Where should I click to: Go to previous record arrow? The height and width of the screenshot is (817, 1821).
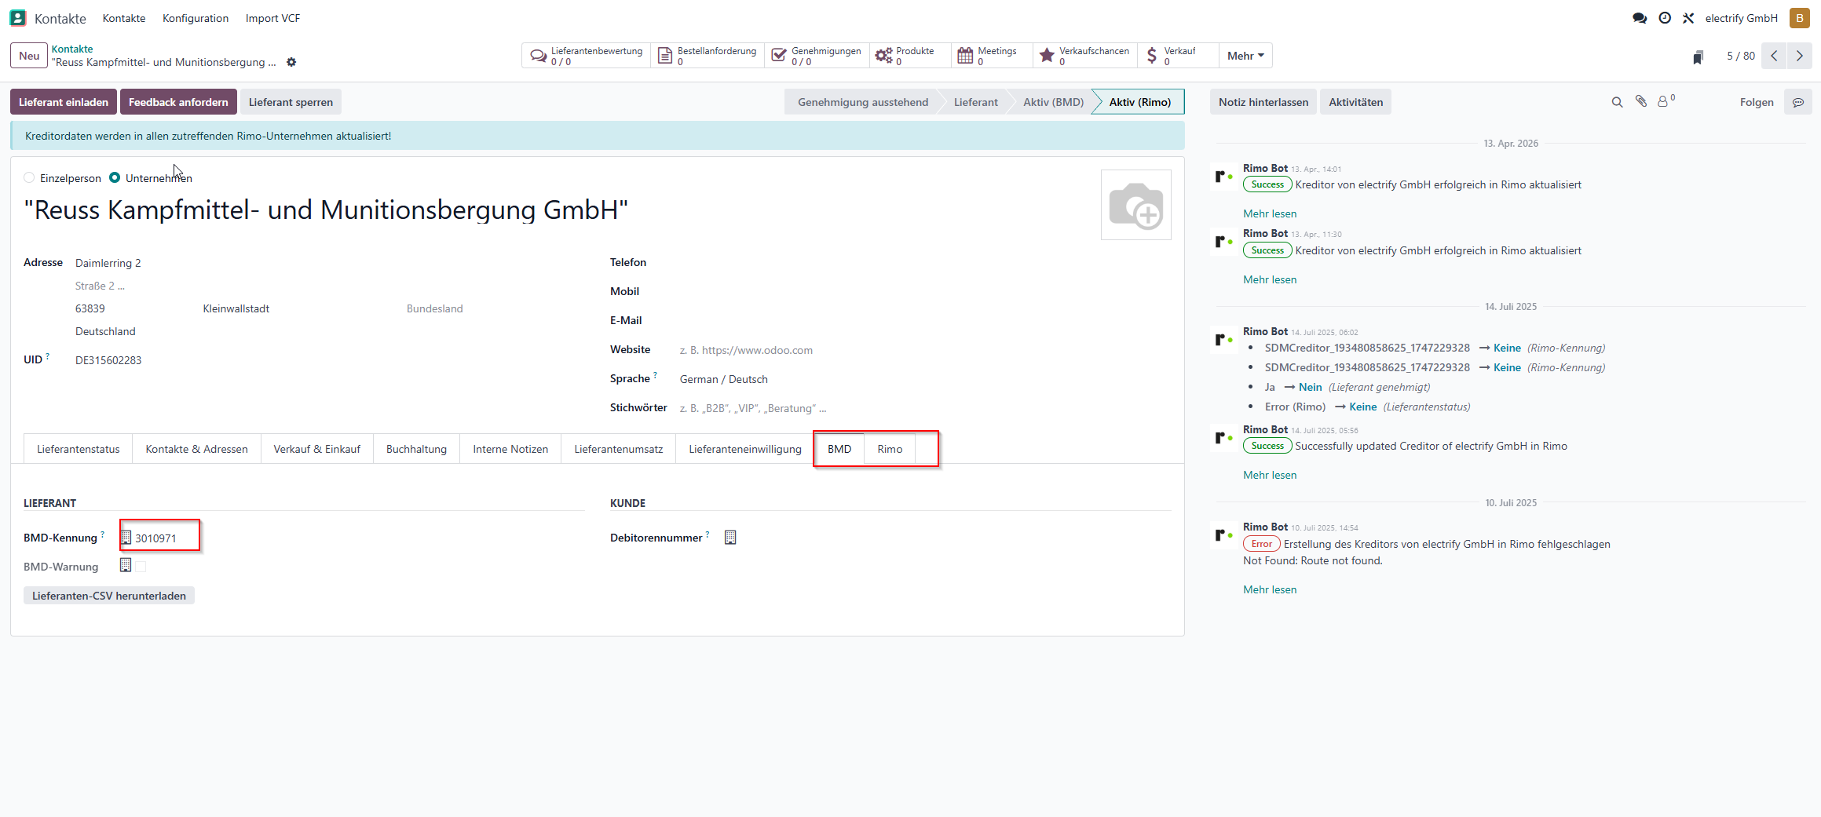[1774, 56]
